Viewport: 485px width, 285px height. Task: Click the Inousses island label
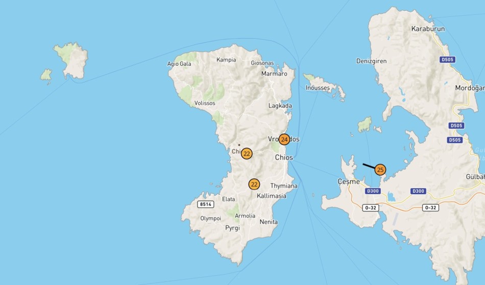click(318, 88)
